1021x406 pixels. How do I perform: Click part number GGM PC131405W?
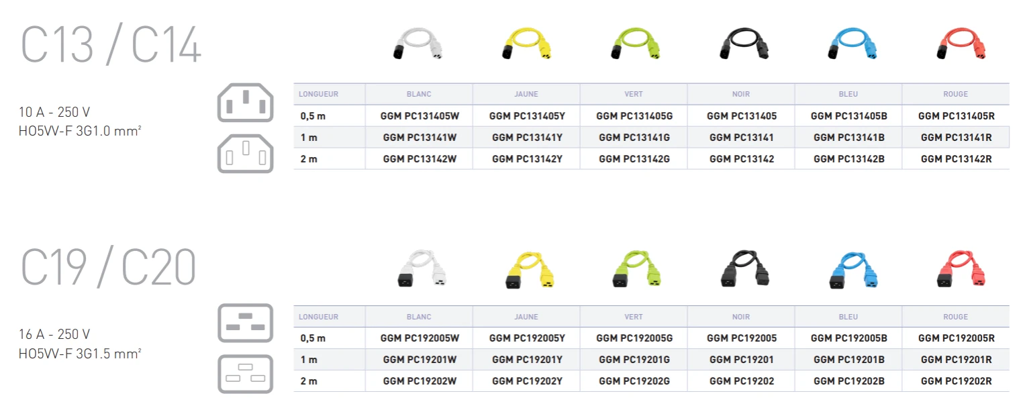420,116
